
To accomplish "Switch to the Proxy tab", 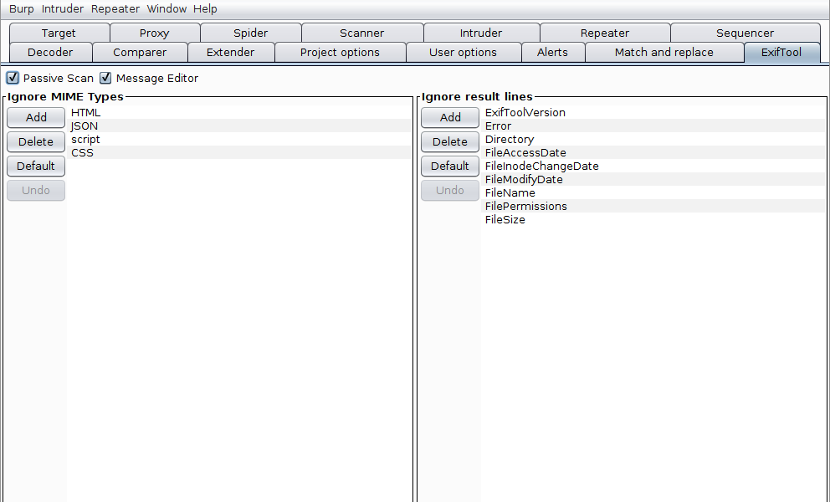I will [155, 33].
